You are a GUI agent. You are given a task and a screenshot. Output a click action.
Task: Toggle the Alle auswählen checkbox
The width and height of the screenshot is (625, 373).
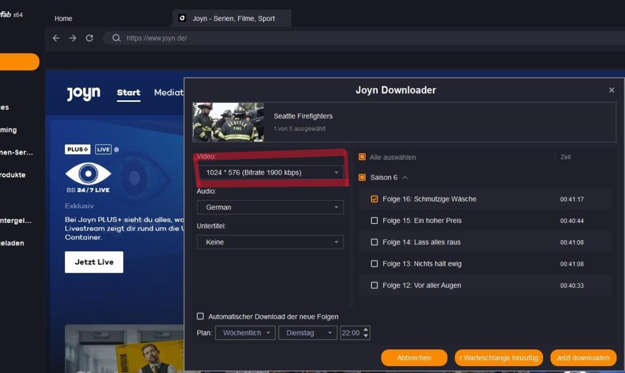(x=362, y=157)
